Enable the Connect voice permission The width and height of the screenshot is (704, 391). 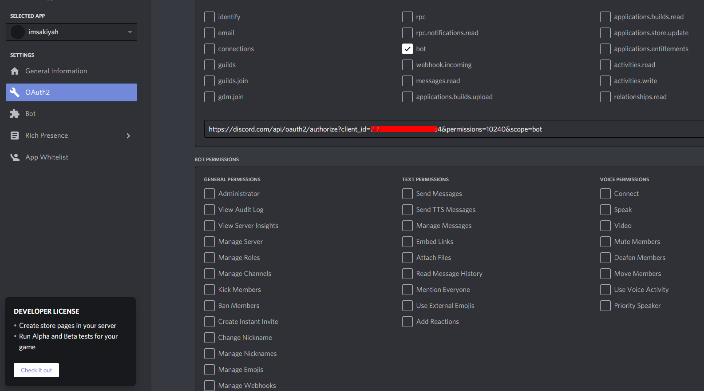pyautogui.click(x=605, y=194)
